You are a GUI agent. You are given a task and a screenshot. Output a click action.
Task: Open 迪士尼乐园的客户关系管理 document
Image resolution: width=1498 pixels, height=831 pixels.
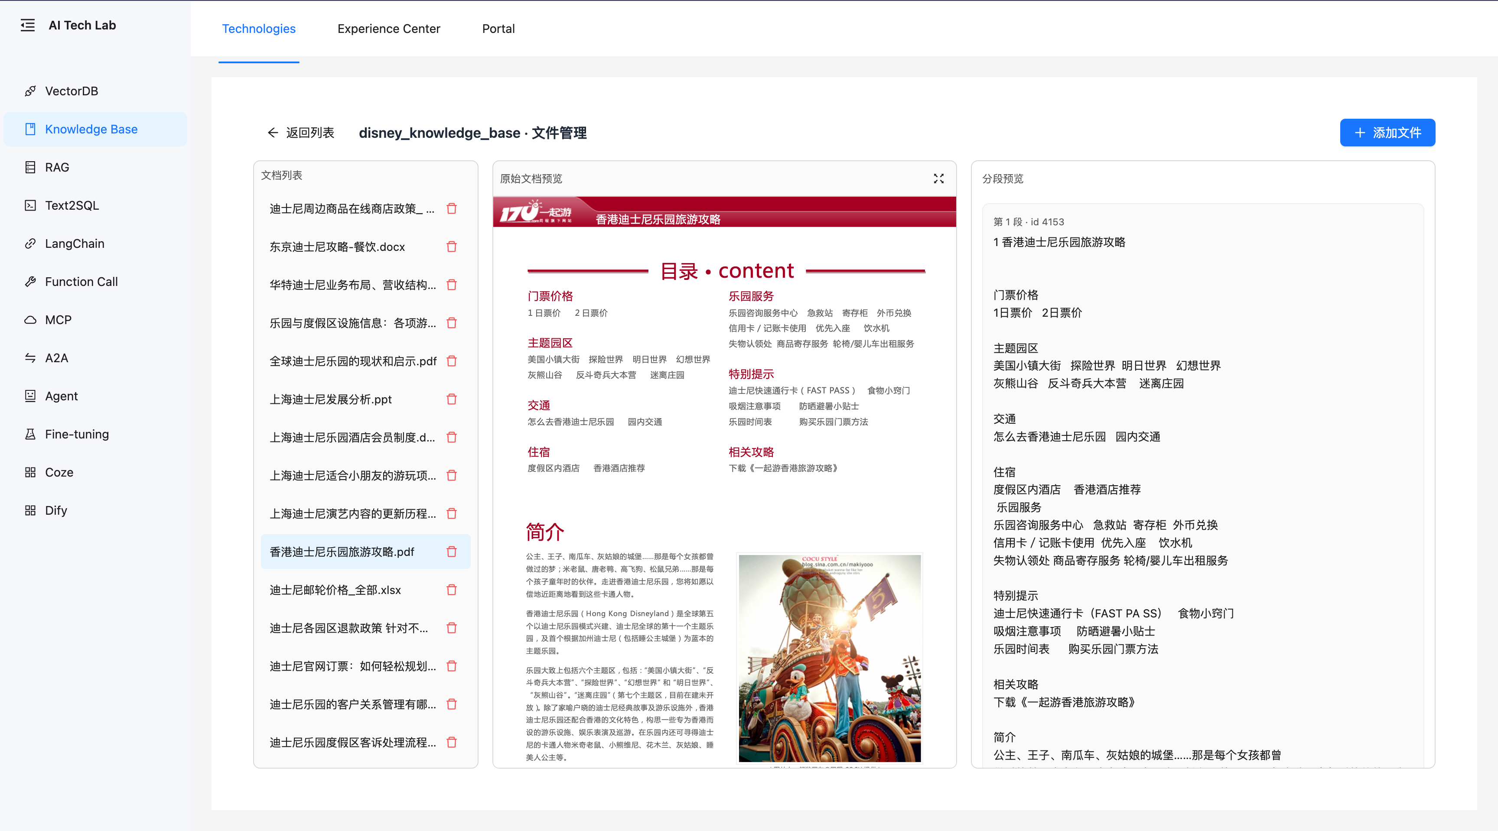coord(352,704)
